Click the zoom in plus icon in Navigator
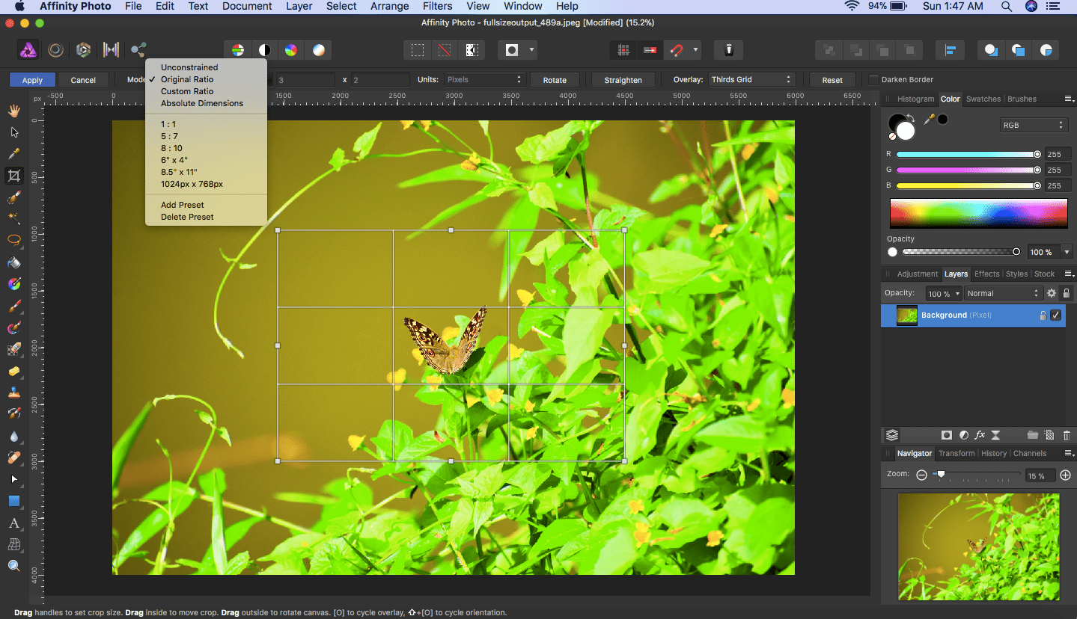 pyautogui.click(x=1066, y=475)
